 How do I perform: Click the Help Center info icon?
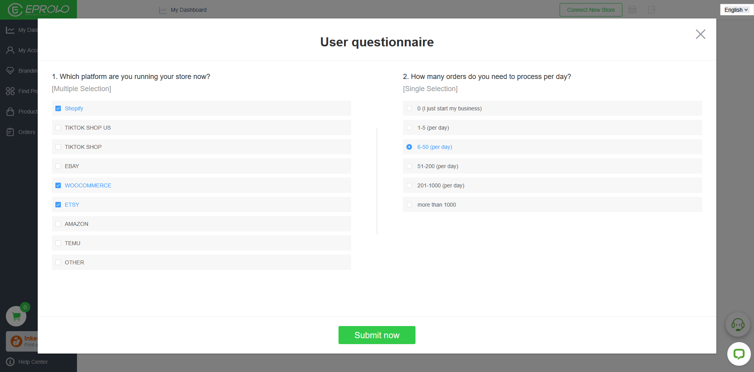[10, 362]
